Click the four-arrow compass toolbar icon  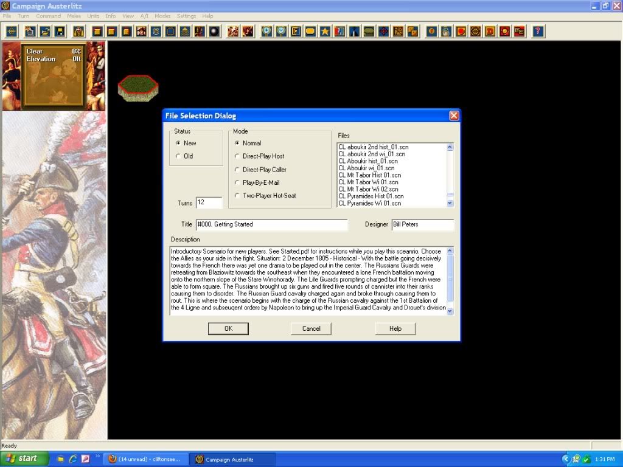(383, 32)
